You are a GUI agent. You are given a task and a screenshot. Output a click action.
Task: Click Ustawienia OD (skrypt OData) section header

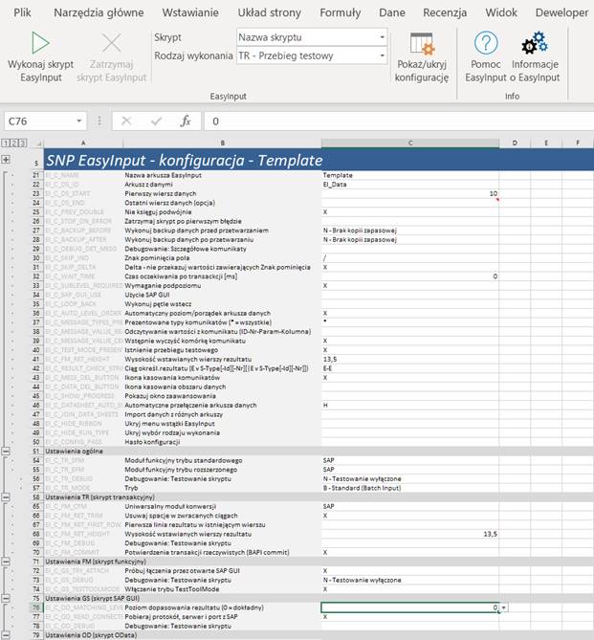91,635
